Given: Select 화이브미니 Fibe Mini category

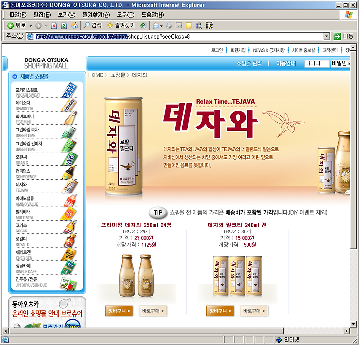Looking at the screenshot, I should (x=47, y=118).
